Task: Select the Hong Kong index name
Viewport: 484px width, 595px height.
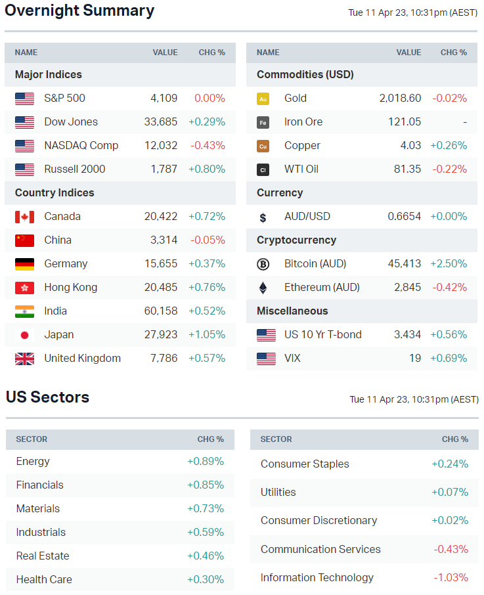Action: 70,288
